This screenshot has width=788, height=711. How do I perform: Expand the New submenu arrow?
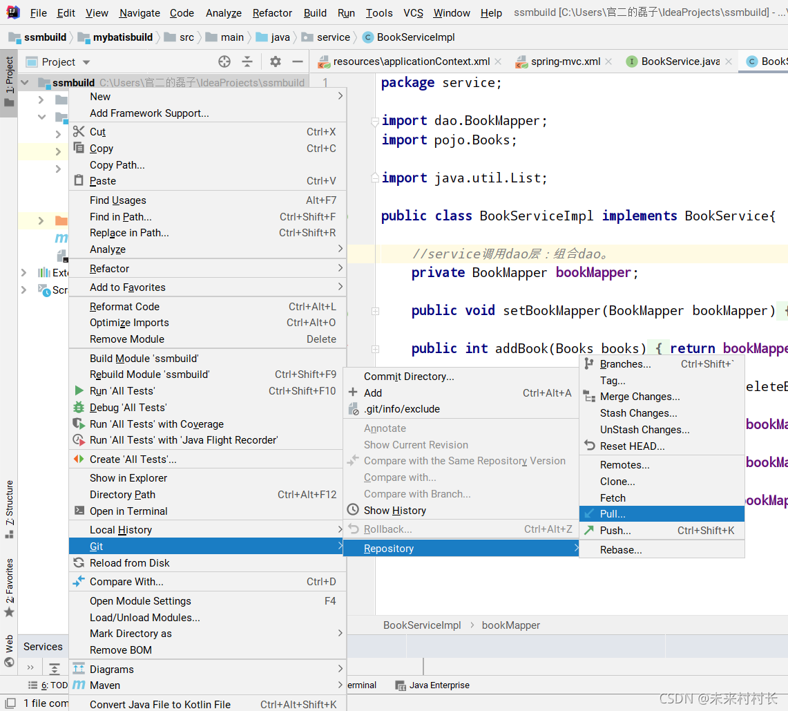(x=340, y=95)
